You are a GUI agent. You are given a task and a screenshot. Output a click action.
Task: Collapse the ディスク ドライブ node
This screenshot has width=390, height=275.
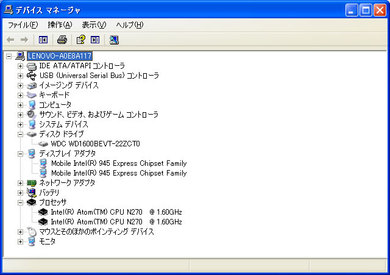20,134
